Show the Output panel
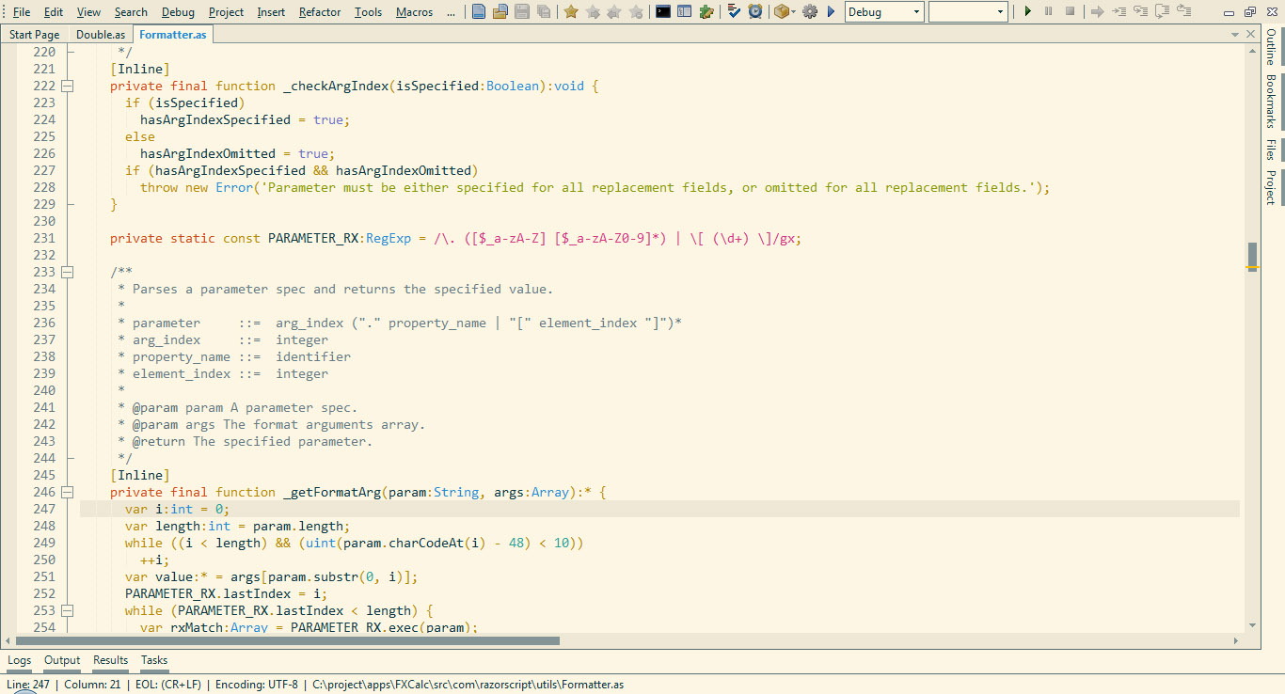The height and width of the screenshot is (694, 1285). click(x=62, y=660)
